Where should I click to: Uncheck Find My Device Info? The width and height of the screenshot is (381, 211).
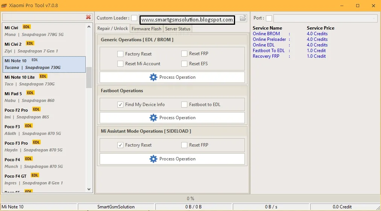(120, 105)
